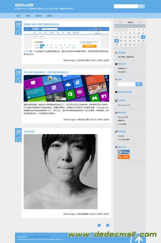Image resolution: width=161 pixels, height=243 pixels.
Task: Click the list icon of the article archive widget
Action: click(x=116, y=100)
